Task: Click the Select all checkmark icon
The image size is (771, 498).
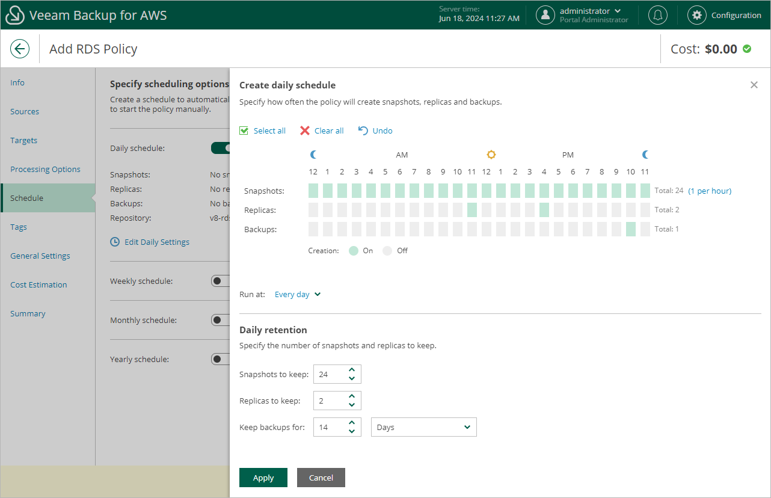Action: point(244,131)
